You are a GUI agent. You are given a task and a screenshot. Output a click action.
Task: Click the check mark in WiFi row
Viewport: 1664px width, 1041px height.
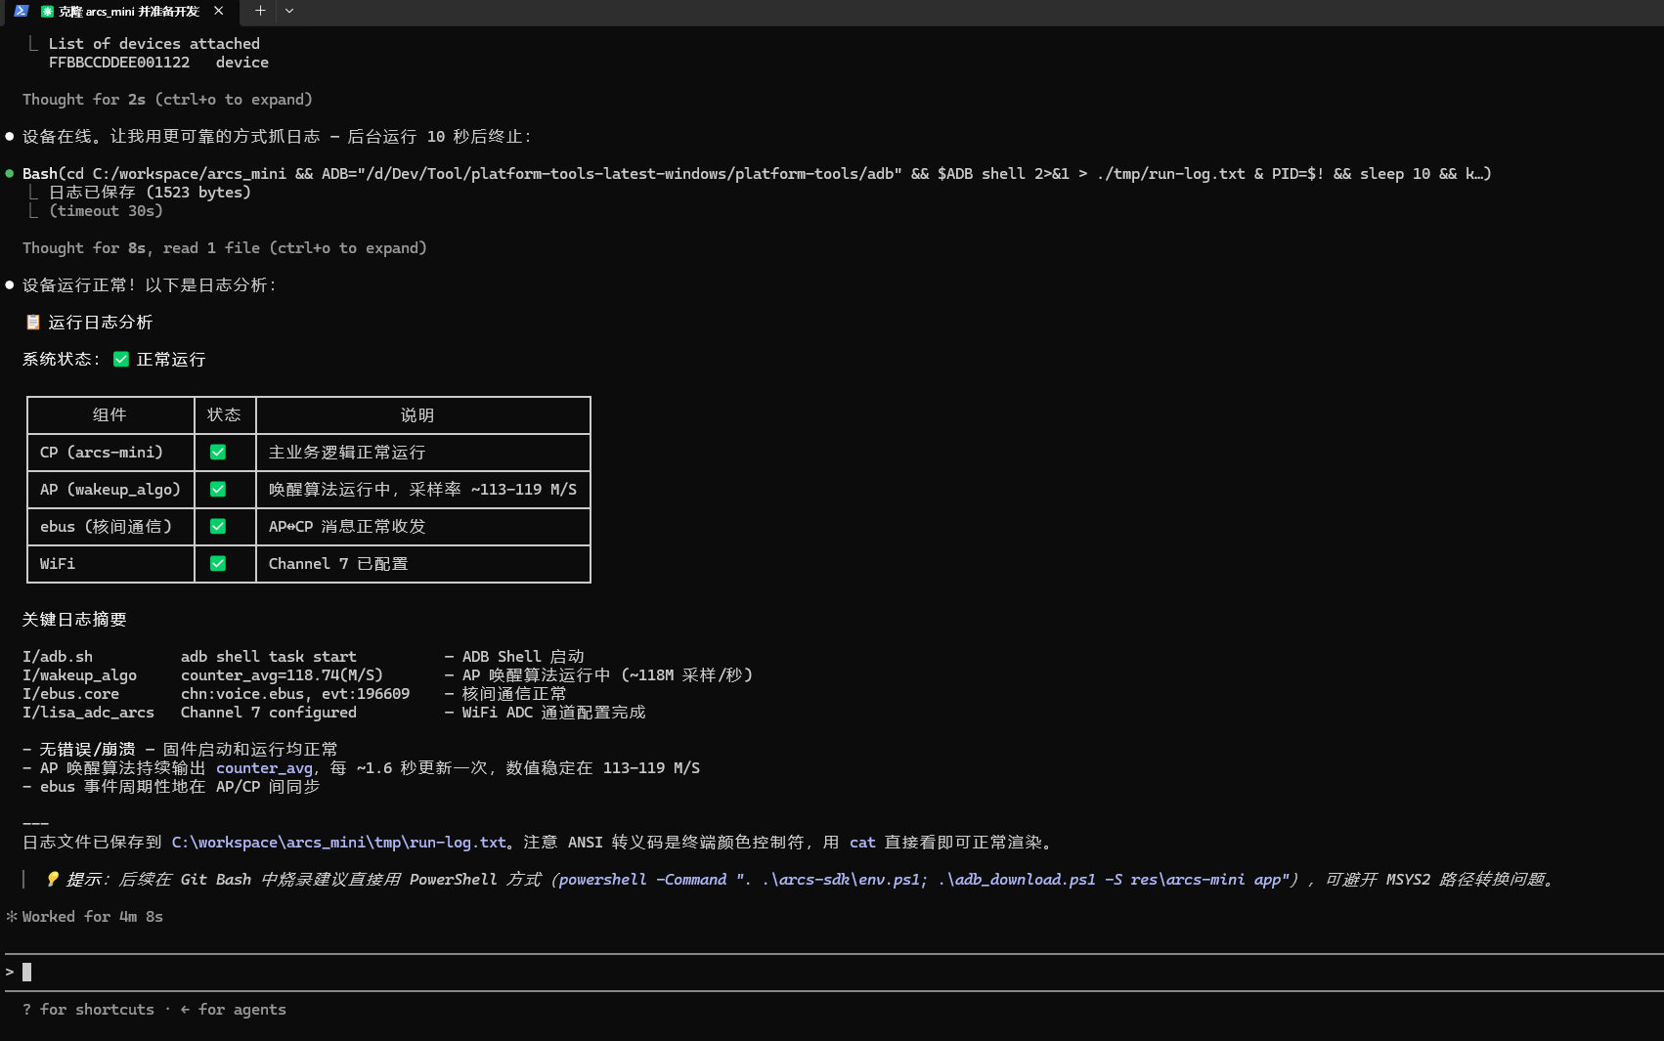(x=218, y=563)
